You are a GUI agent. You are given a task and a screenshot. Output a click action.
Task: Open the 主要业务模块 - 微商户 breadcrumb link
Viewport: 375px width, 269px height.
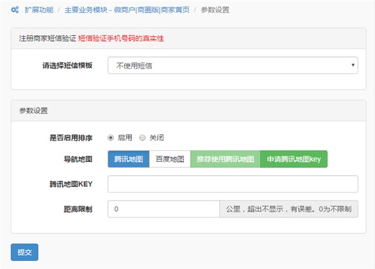click(127, 10)
